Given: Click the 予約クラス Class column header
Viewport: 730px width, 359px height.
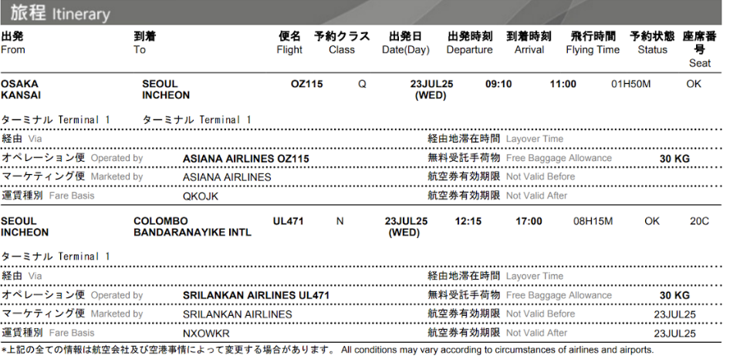Looking at the screenshot, I should click(x=342, y=43).
